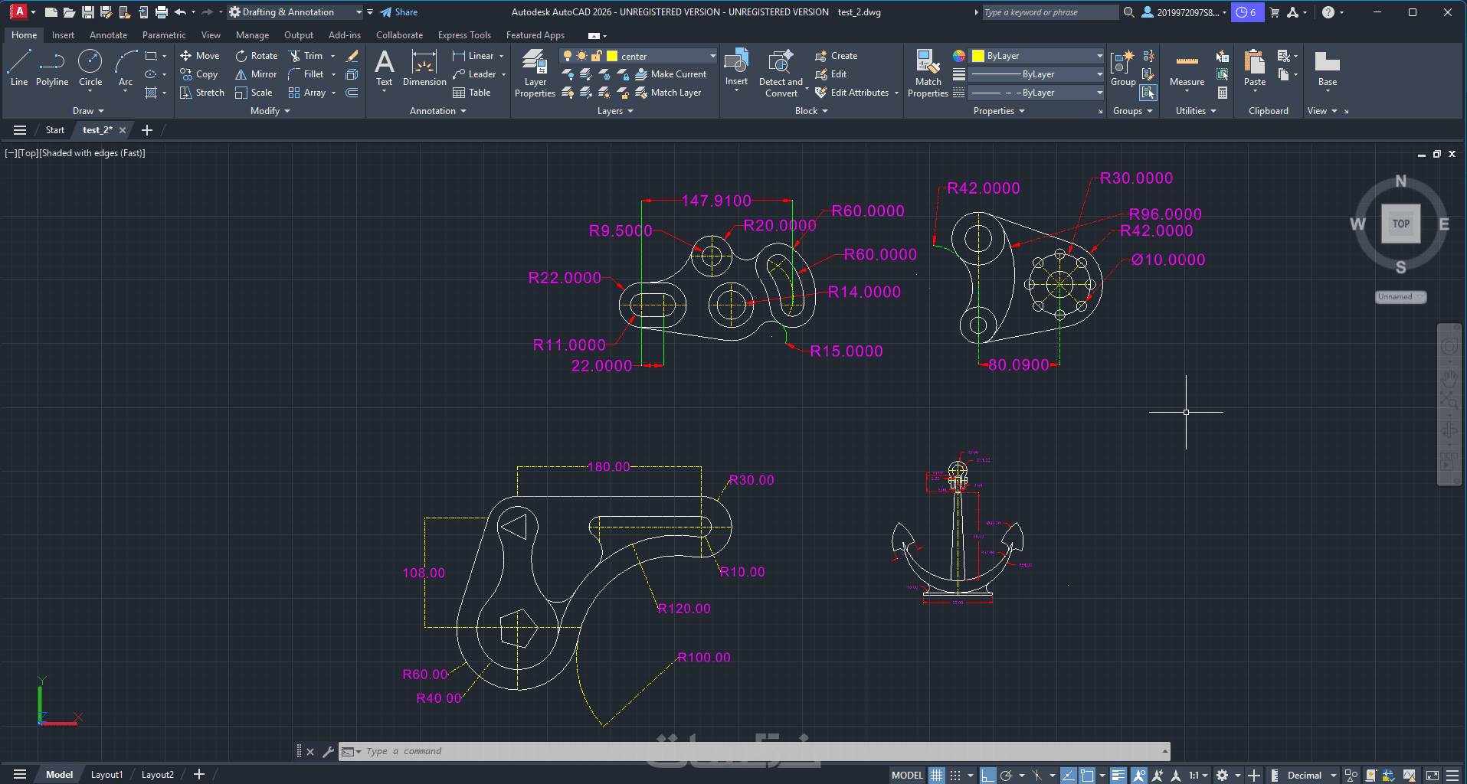Viewport: 1467px width, 784px height.
Task: Click the Trim tool
Action: pyautogui.click(x=306, y=56)
